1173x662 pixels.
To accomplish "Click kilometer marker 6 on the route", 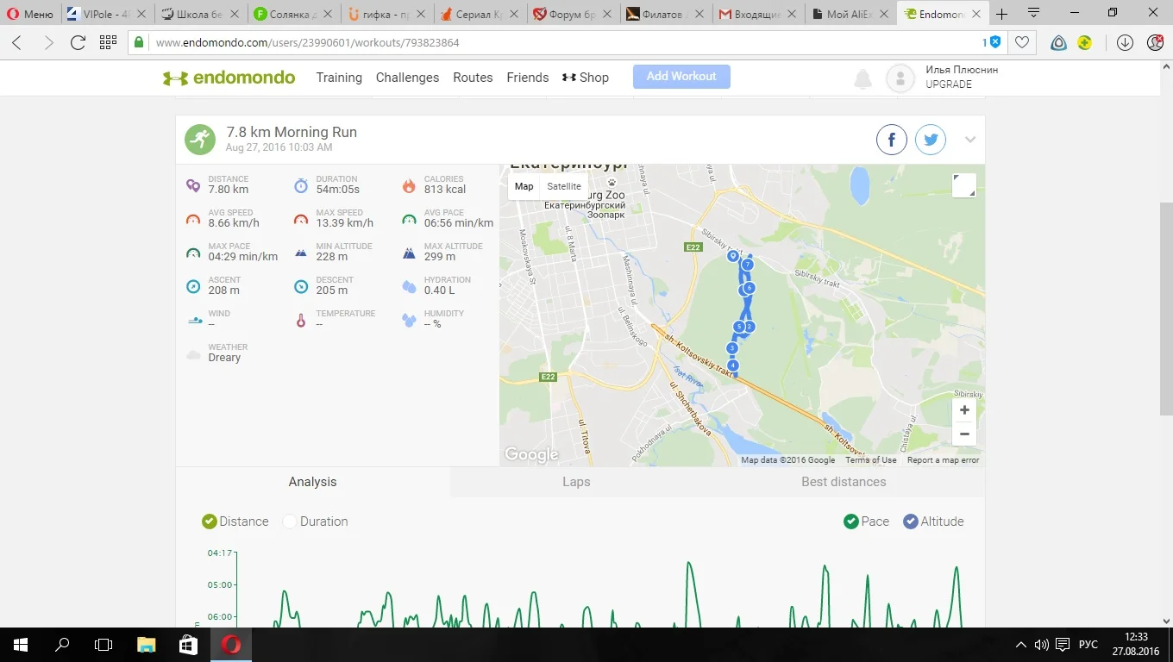I will [750, 288].
